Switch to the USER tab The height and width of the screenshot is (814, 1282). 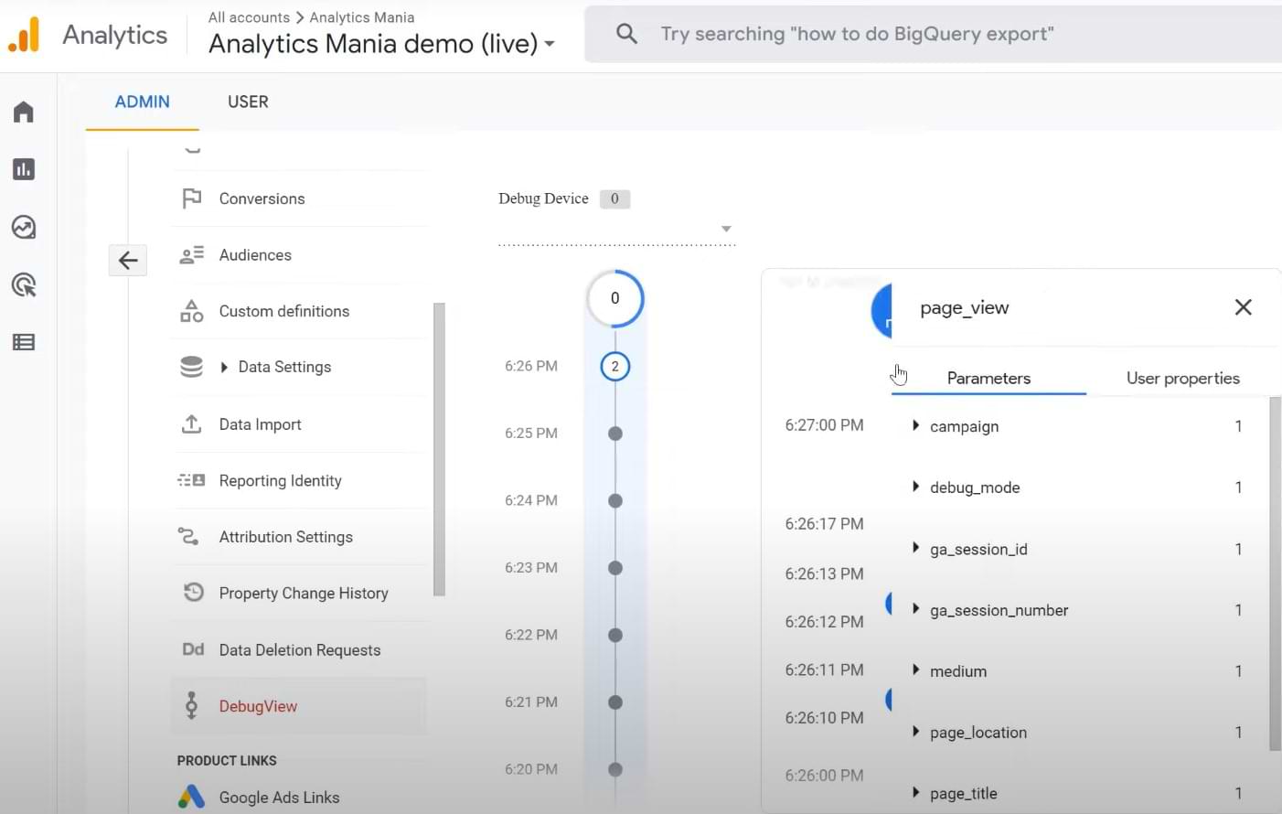pos(248,102)
